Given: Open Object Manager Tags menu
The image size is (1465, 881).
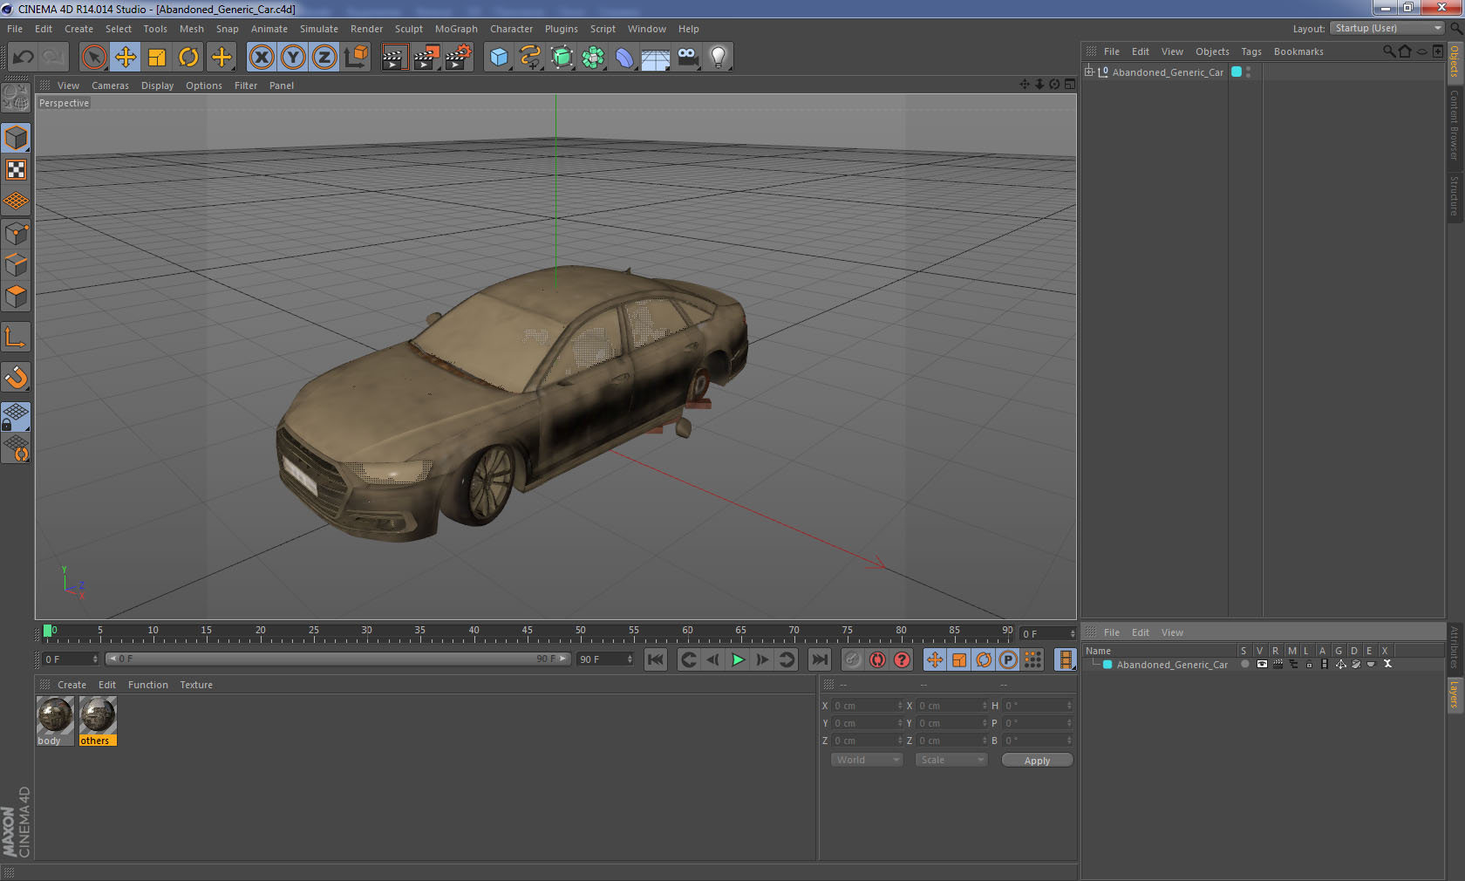Looking at the screenshot, I should (x=1251, y=51).
